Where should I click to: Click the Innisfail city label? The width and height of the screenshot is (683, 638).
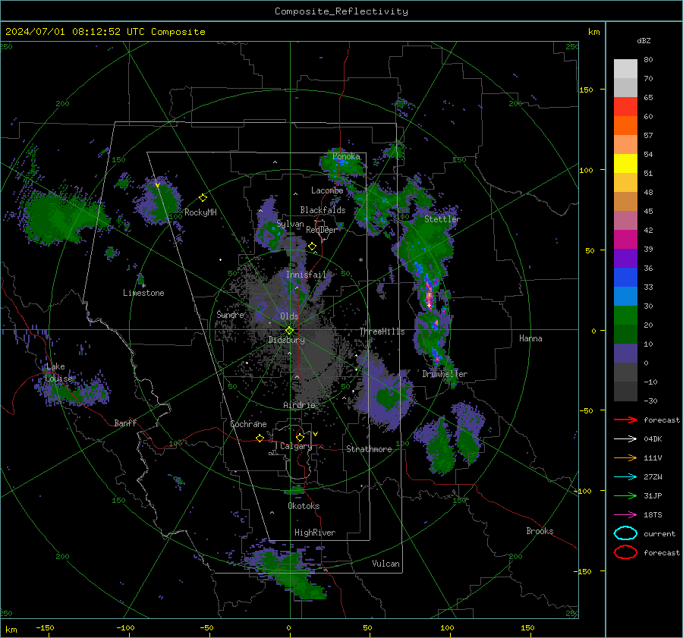[x=306, y=275]
